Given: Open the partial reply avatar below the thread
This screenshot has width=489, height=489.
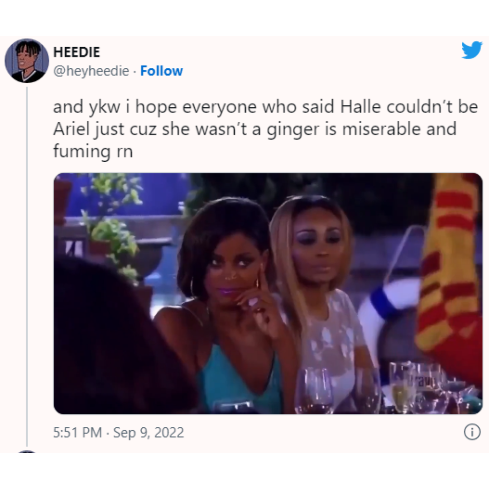Looking at the screenshot, I should [27, 452].
